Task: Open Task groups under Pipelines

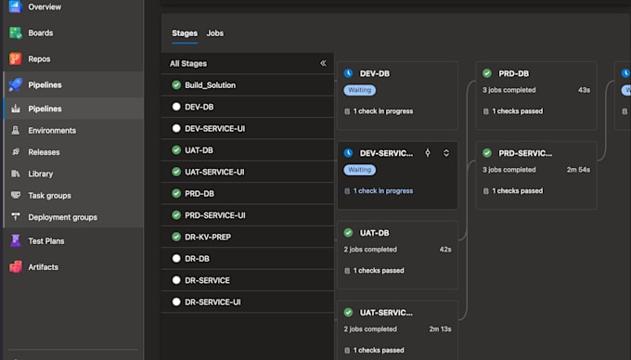Action: (49, 196)
